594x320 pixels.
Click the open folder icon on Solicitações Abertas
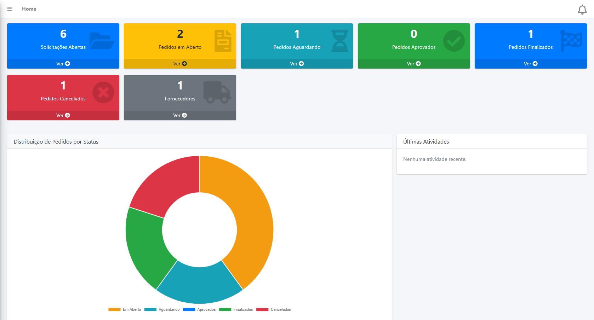(102, 41)
